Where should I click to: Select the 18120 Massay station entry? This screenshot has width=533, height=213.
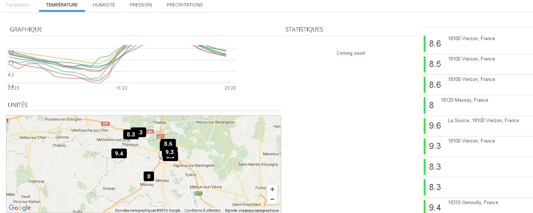pos(464,100)
